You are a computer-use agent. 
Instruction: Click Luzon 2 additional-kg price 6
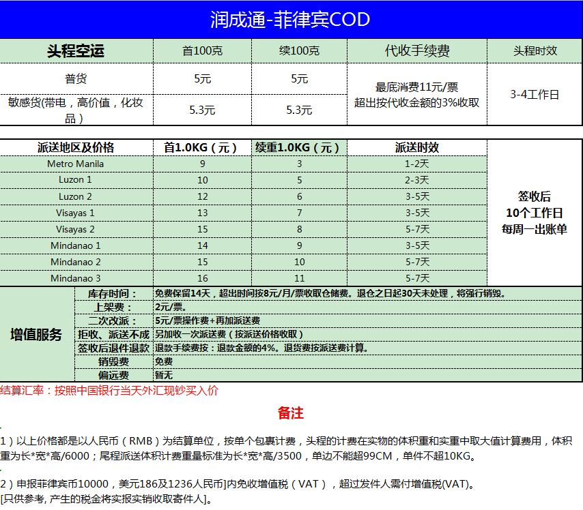[x=299, y=196]
